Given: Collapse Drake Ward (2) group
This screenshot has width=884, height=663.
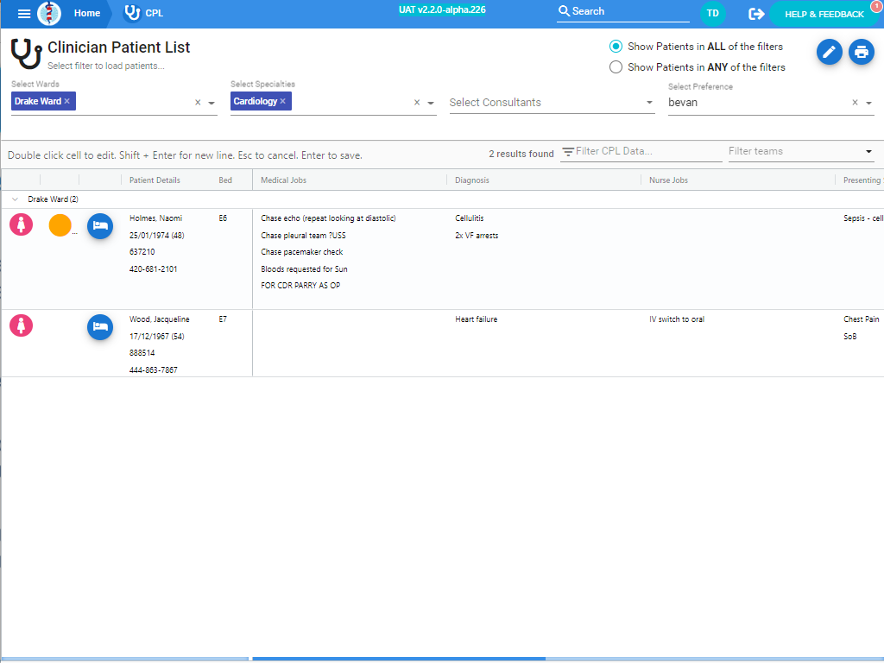Looking at the screenshot, I should pyautogui.click(x=16, y=199).
